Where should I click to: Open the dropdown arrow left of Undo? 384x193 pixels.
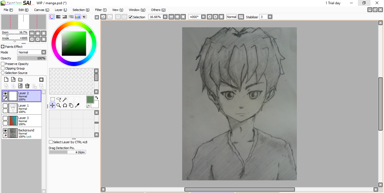(97, 17)
